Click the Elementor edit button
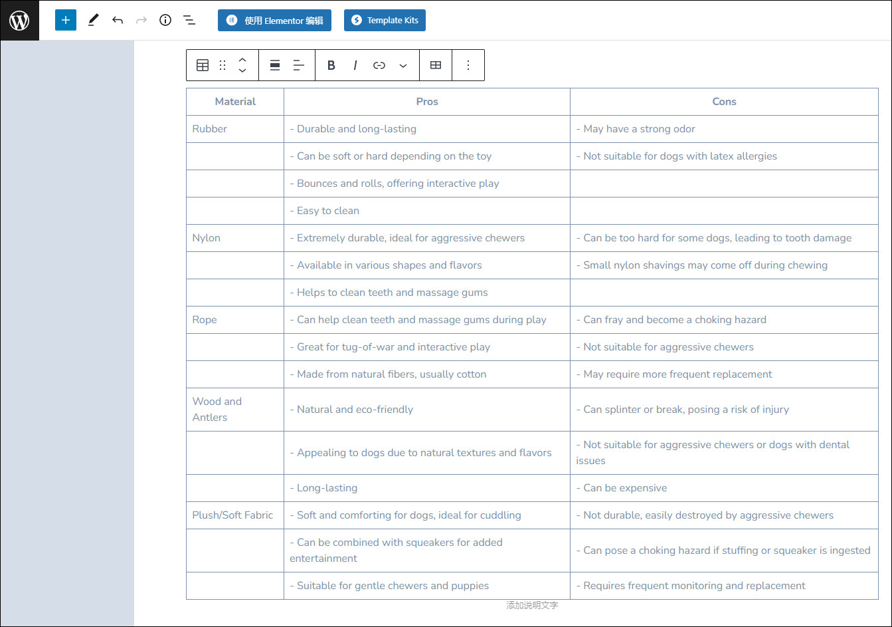The height and width of the screenshot is (627, 892). [x=274, y=20]
